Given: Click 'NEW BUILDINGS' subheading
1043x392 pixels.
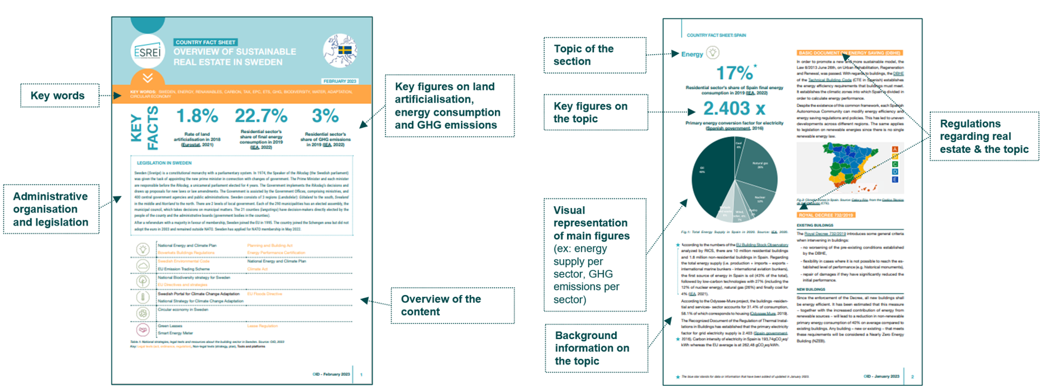Looking at the screenshot, I should [811, 289].
